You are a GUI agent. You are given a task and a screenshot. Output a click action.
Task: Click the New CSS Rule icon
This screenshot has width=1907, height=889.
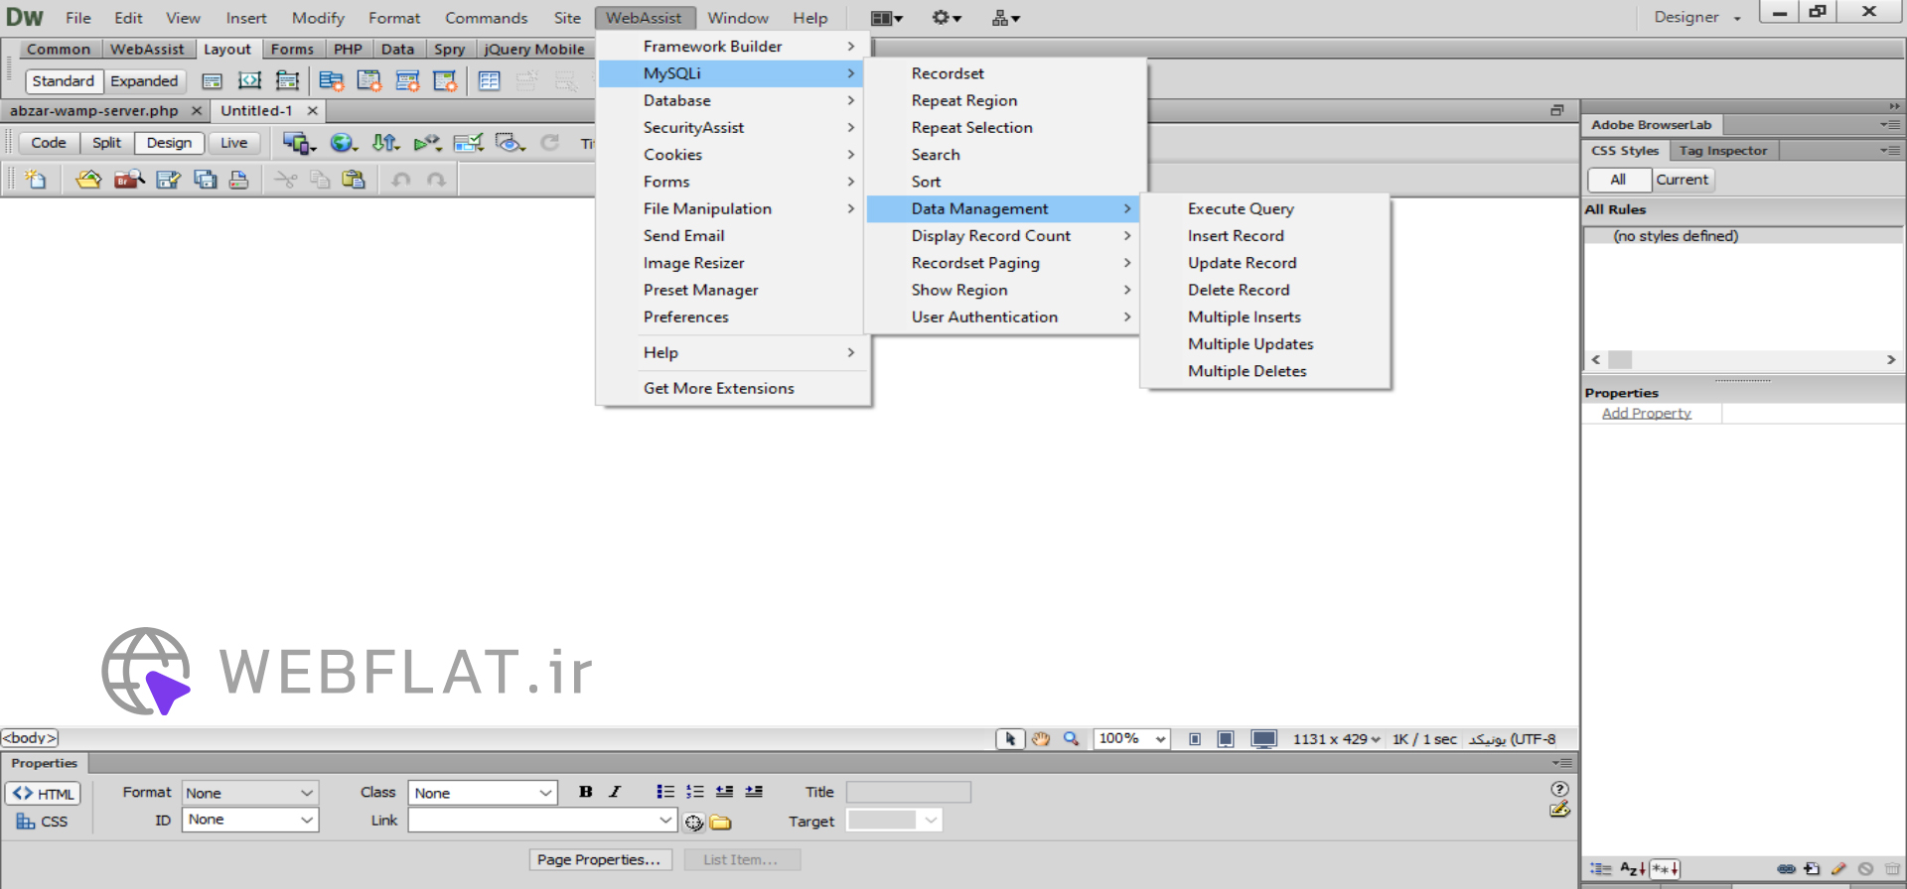1813,869
